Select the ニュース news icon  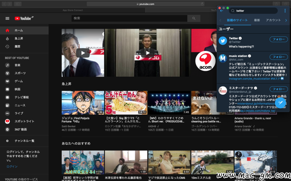tap(7, 105)
